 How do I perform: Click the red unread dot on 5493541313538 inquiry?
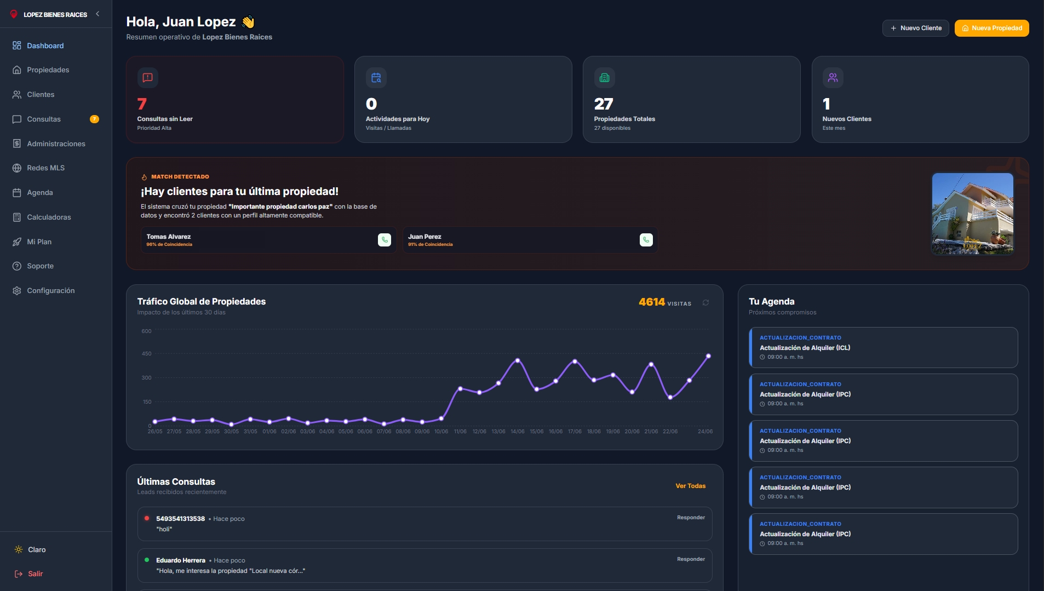[x=147, y=518]
